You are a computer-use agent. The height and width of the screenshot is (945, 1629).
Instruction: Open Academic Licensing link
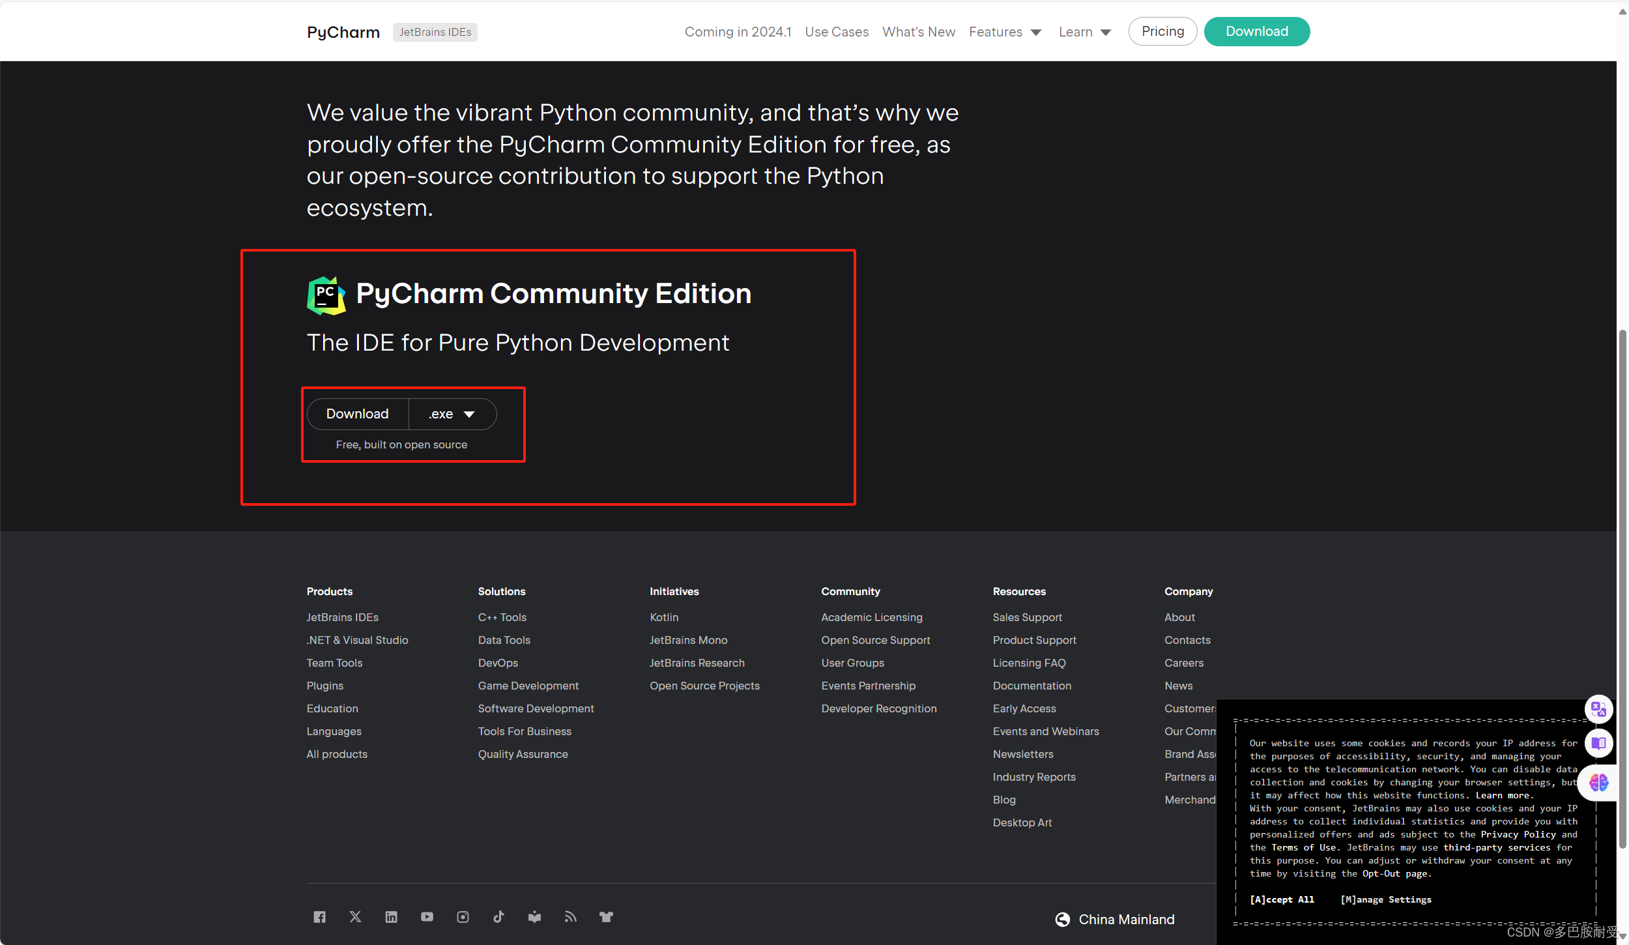[872, 617]
